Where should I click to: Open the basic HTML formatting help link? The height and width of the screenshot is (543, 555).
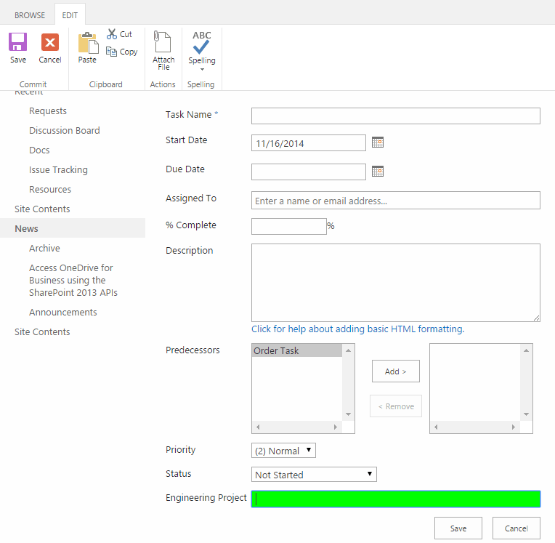(357, 329)
